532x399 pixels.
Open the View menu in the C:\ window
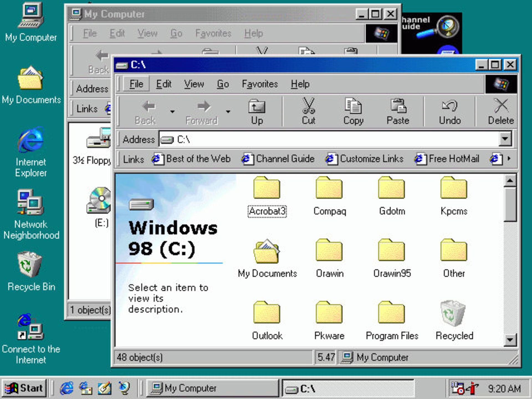[194, 84]
